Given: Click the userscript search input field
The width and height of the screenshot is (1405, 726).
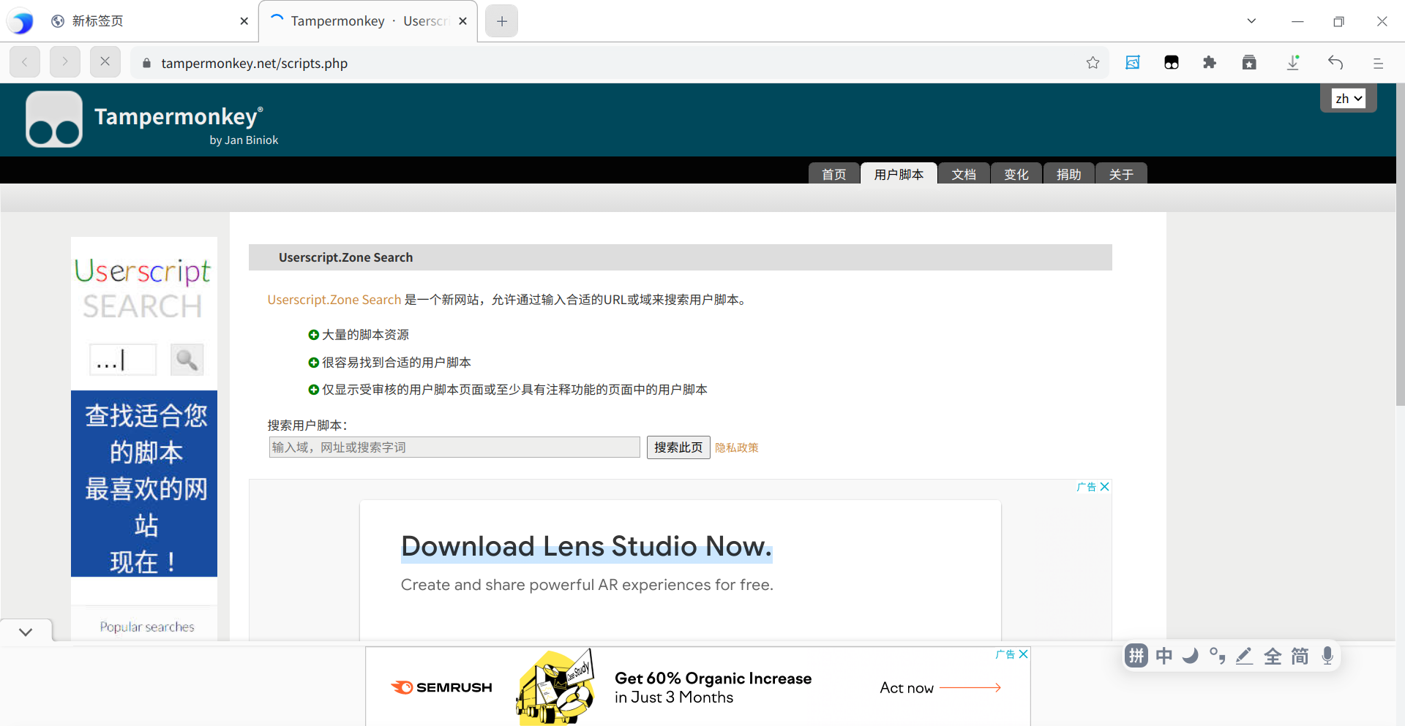Looking at the screenshot, I should pyautogui.click(x=454, y=447).
